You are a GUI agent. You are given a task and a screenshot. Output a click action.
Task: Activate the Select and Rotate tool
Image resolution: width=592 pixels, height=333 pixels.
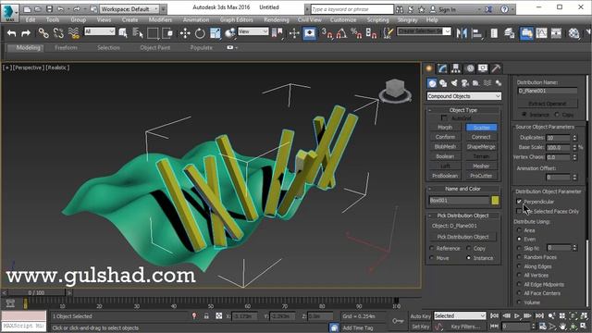(x=200, y=33)
